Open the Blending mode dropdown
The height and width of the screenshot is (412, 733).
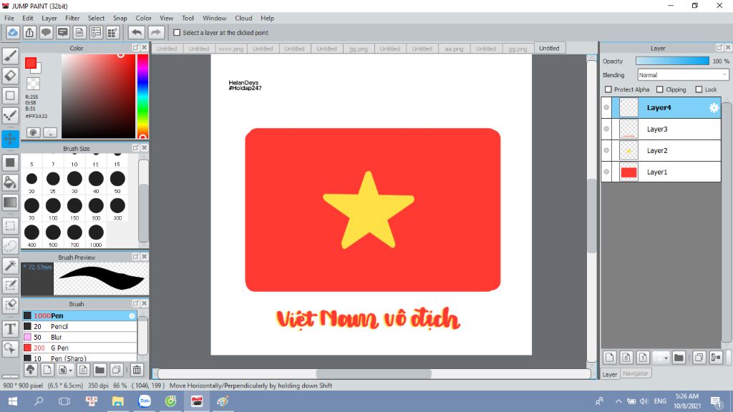pyautogui.click(x=683, y=74)
